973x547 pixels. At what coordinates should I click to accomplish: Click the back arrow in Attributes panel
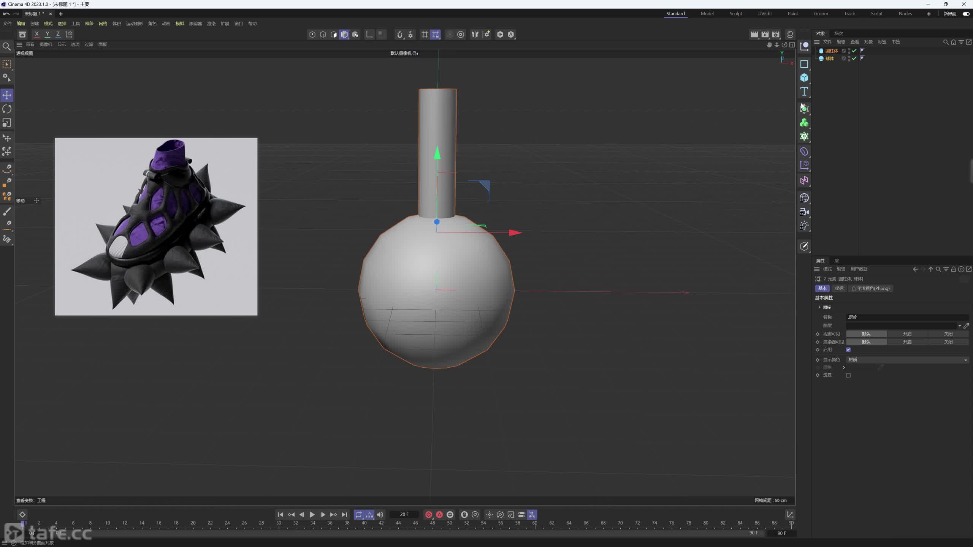[x=915, y=269]
